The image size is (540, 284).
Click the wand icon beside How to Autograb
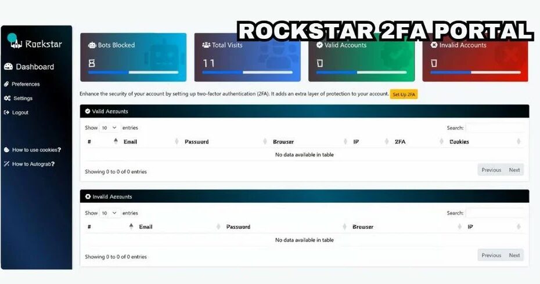click(6, 164)
